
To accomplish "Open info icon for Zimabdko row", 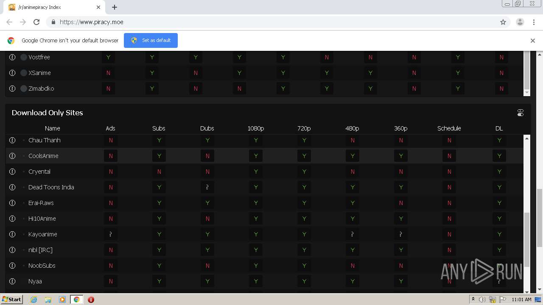I will (12, 89).
